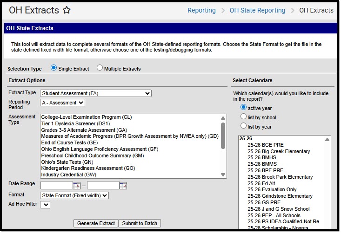This screenshot has width=341, height=233.
Task: Click the Submit to Batch button
Action: pyautogui.click(x=140, y=223)
